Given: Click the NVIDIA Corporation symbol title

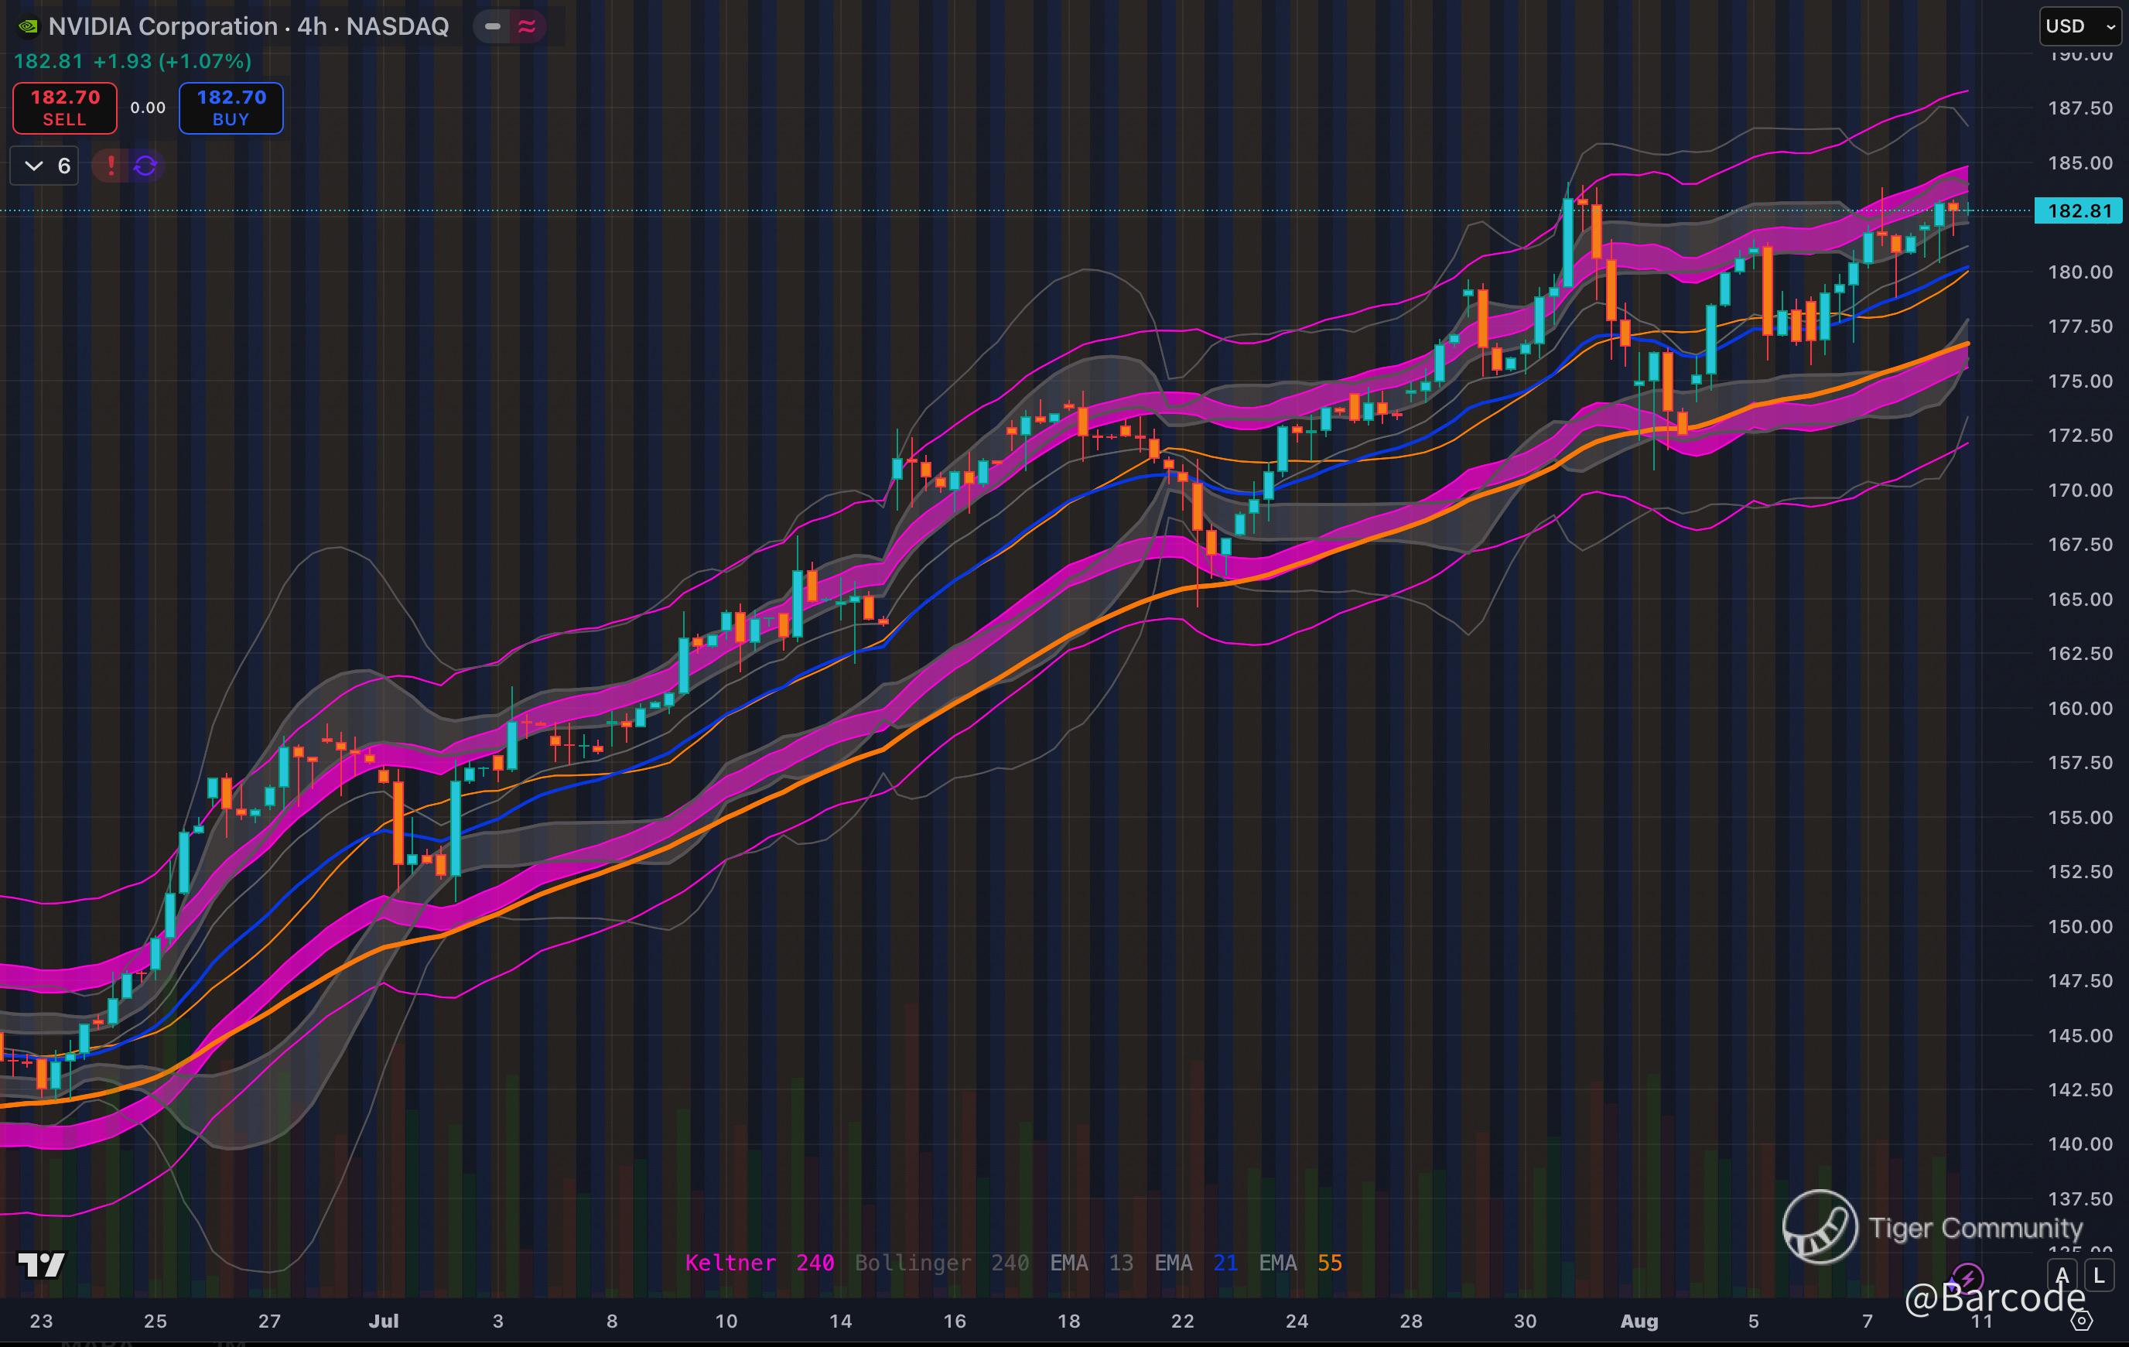Looking at the screenshot, I should [248, 26].
